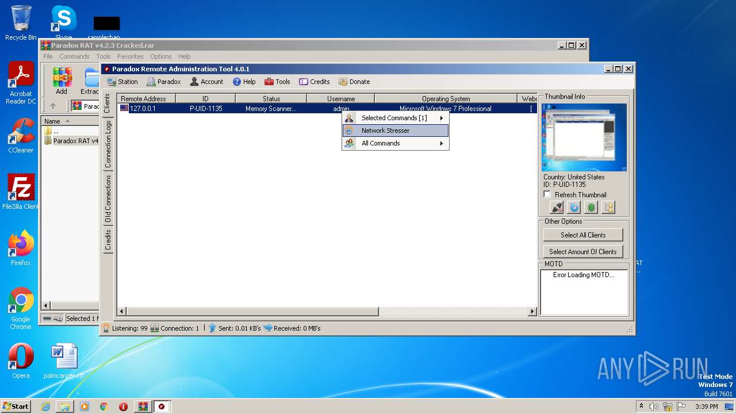Viewport: 736px width, 414px height.
Task: Click Select Amount Of Clients button
Action: 583,251
